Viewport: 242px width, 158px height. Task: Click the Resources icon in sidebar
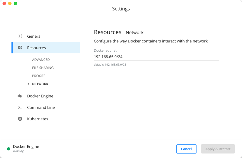pyautogui.click(x=20, y=48)
